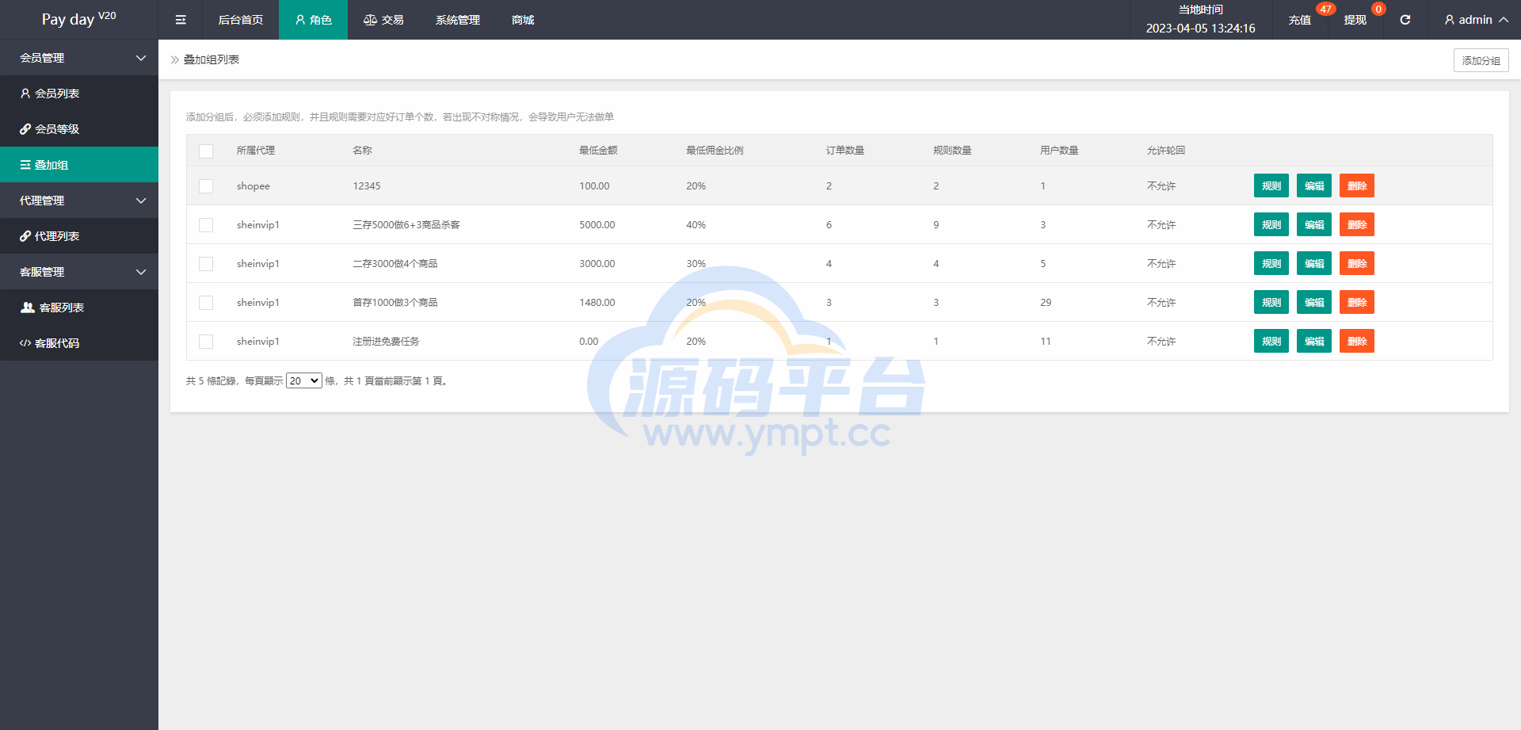Viewport: 1521px width, 730px height.
Task: Delete the 二存3000做4个商品 group
Action: point(1357,264)
